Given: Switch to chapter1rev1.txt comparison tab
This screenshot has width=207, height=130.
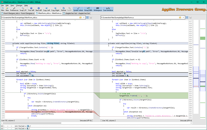Looking at the screenshot, I should 77,13.
